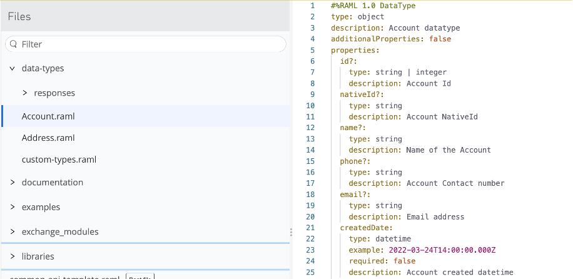Expand the documentation folder
573x279 pixels.
[13, 182]
